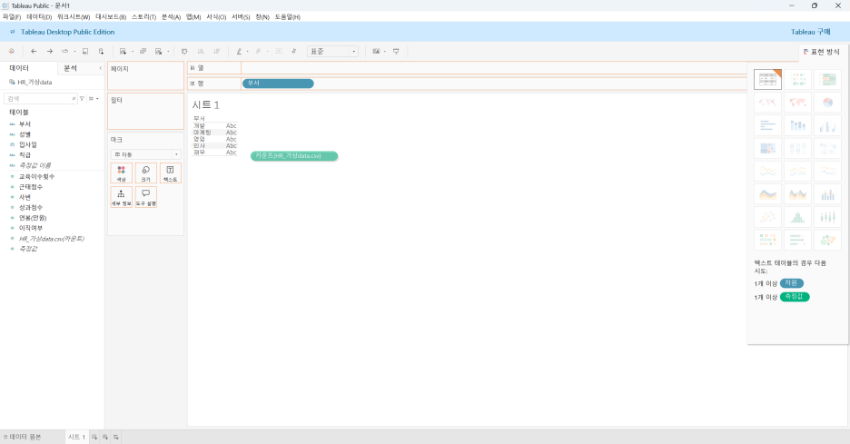850x444 pixels.
Task: Click the 마케팅 row in the table
Action: pyautogui.click(x=203, y=133)
